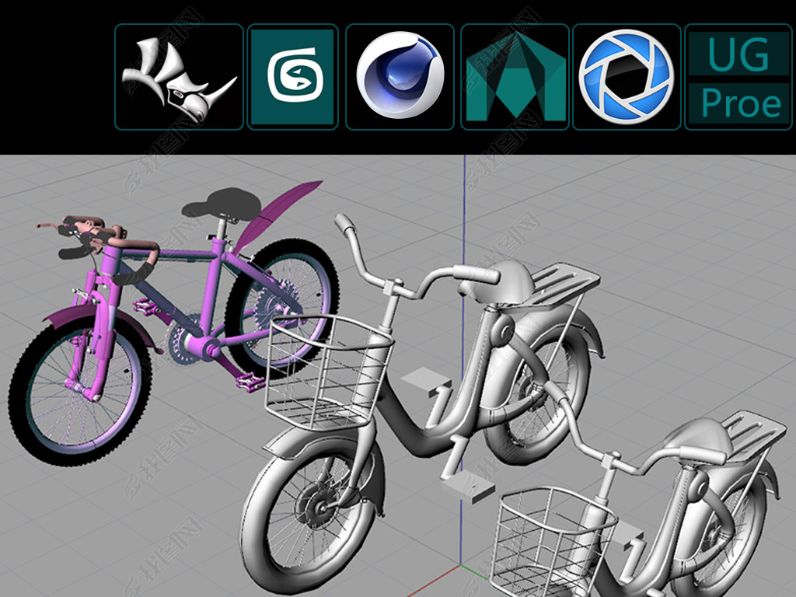796x597 pixels.
Task: Click the Autodesk Maya logo icon
Action: [515, 77]
